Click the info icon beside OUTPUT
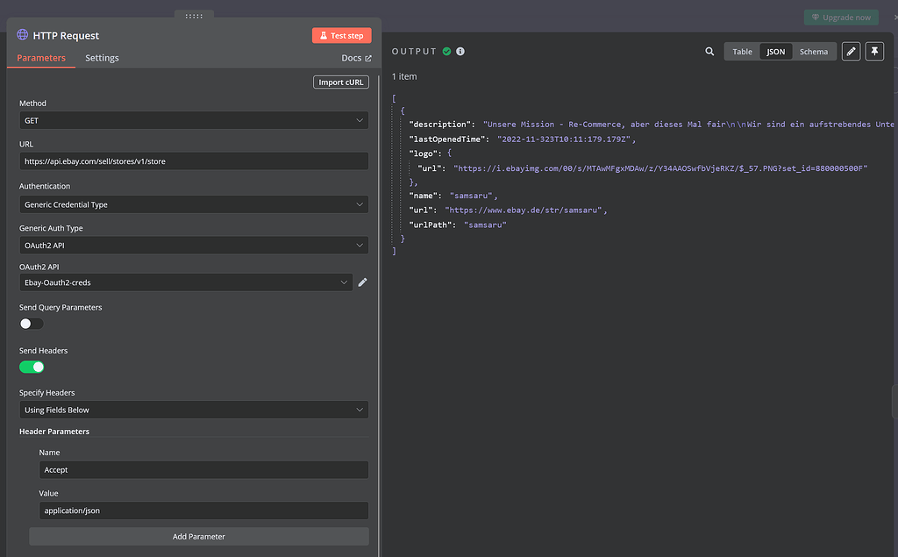 point(460,50)
